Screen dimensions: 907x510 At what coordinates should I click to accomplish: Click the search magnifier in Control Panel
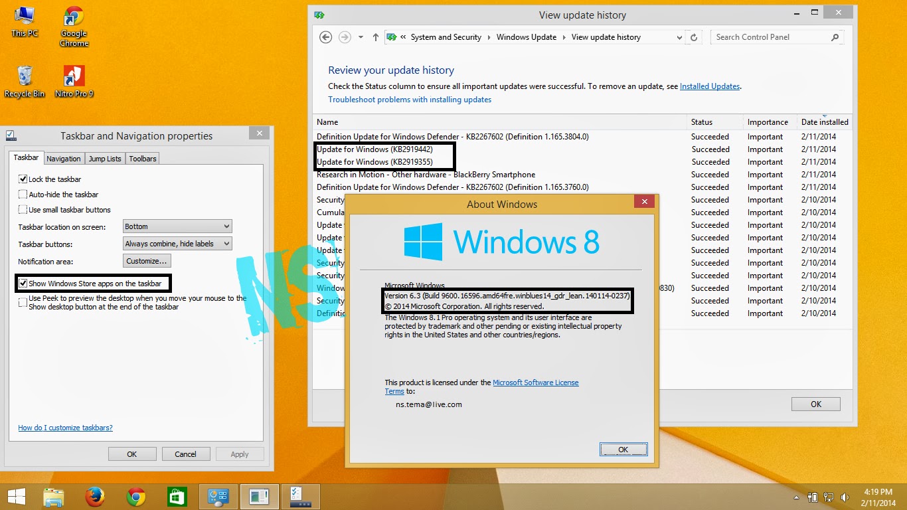tap(835, 37)
